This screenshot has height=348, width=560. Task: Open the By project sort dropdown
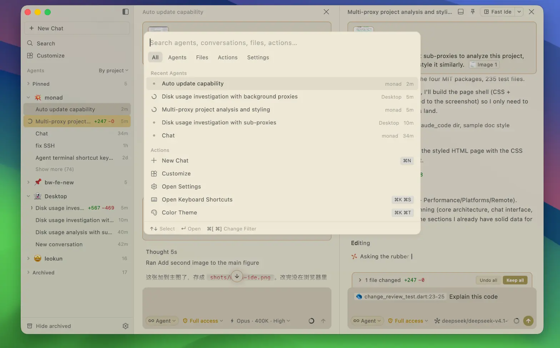113,70
